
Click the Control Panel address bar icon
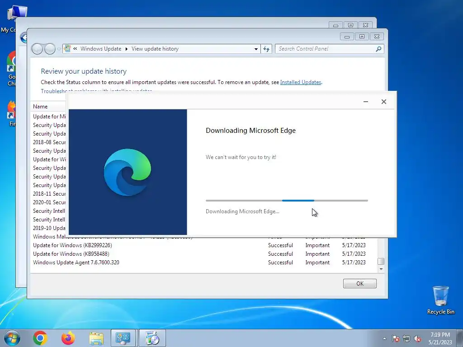coord(67,48)
